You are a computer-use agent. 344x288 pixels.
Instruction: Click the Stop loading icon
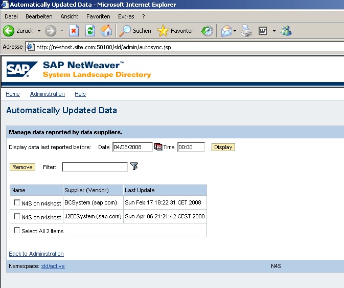tap(74, 31)
